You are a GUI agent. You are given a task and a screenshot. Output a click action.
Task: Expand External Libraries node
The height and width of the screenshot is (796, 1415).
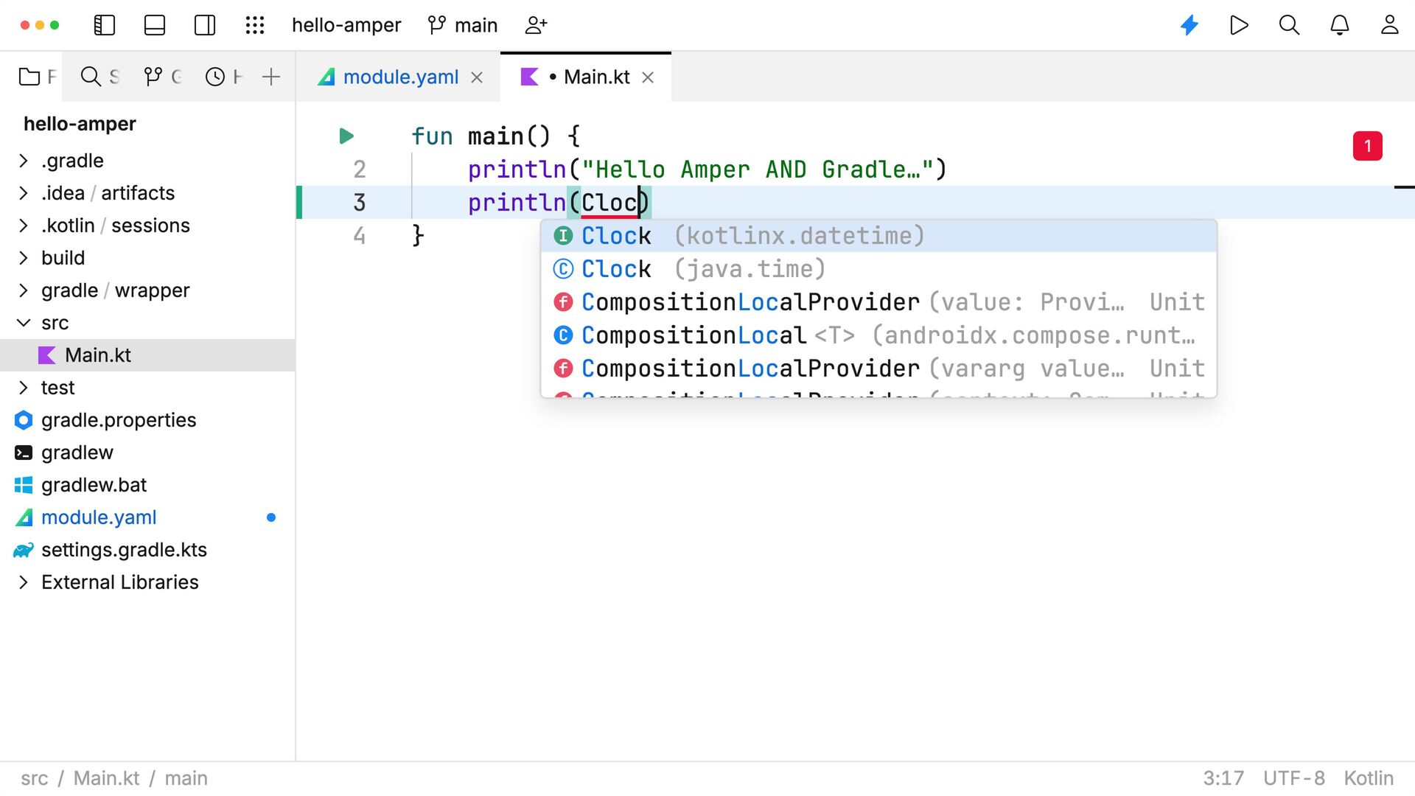point(23,582)
